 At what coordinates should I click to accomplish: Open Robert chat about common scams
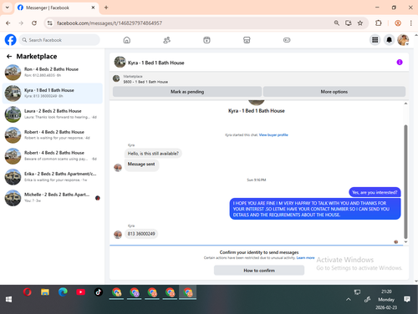tap(53, 156)
